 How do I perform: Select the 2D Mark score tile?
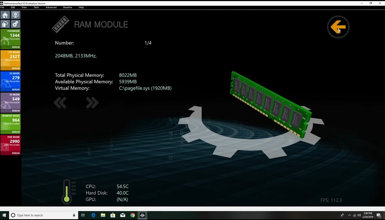[x=10, y=81]
